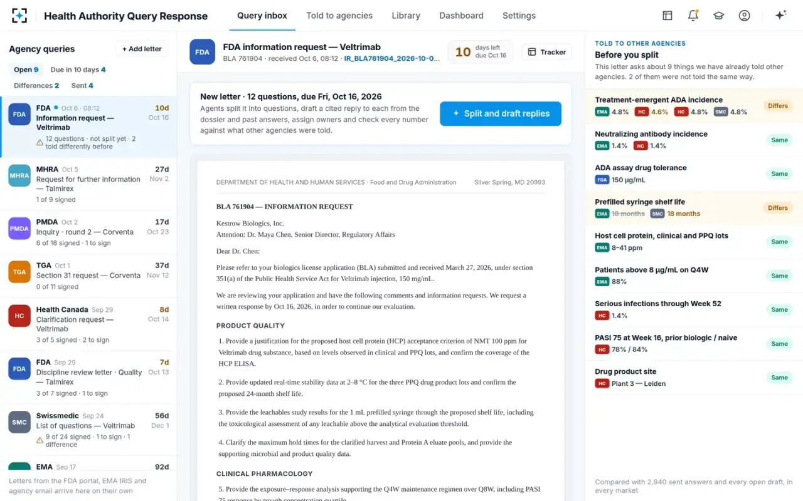
Task: Click the HC agency badge in Health Canada row
Action: point(19,316)
